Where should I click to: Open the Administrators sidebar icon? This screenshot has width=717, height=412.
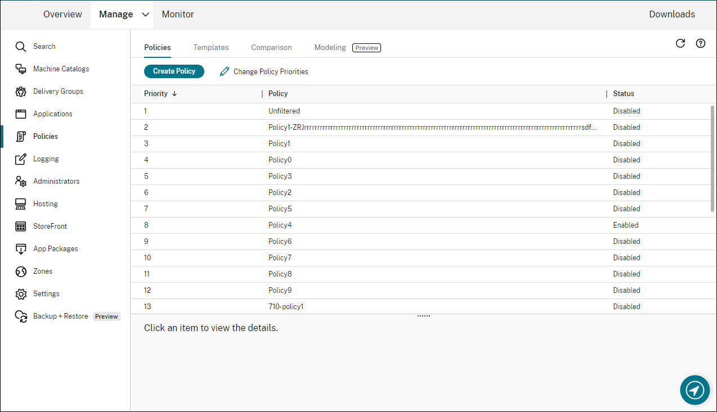click(x=21, y=182)
